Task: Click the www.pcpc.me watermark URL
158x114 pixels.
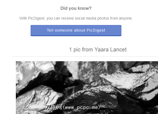Action: (x=81, y=107)
